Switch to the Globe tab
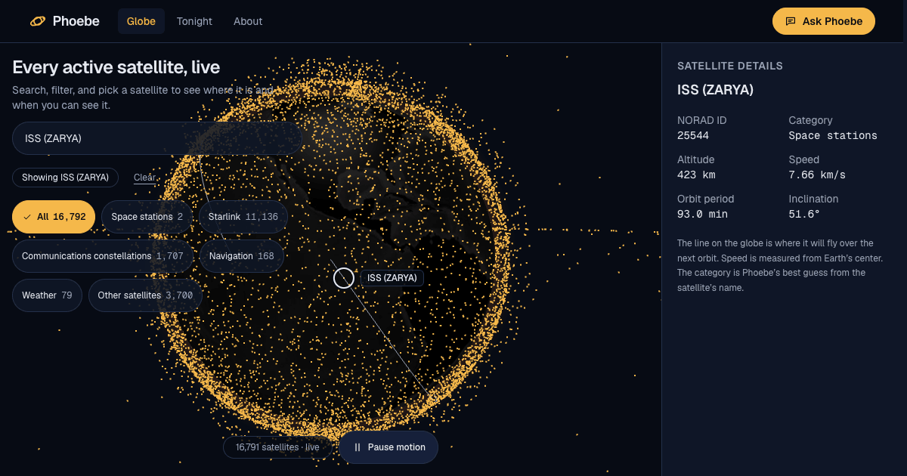This screenshot has height=476, width=907. [x=141, y=21]
